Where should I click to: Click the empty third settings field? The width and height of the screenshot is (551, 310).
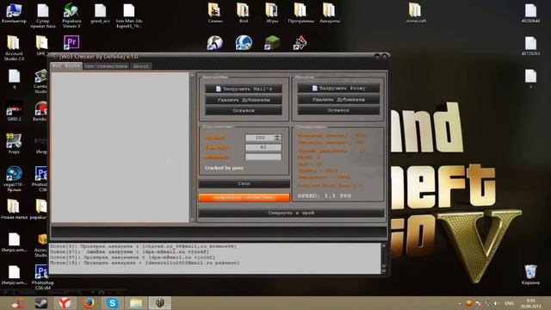pyautogui.click(x=263, y=157)
